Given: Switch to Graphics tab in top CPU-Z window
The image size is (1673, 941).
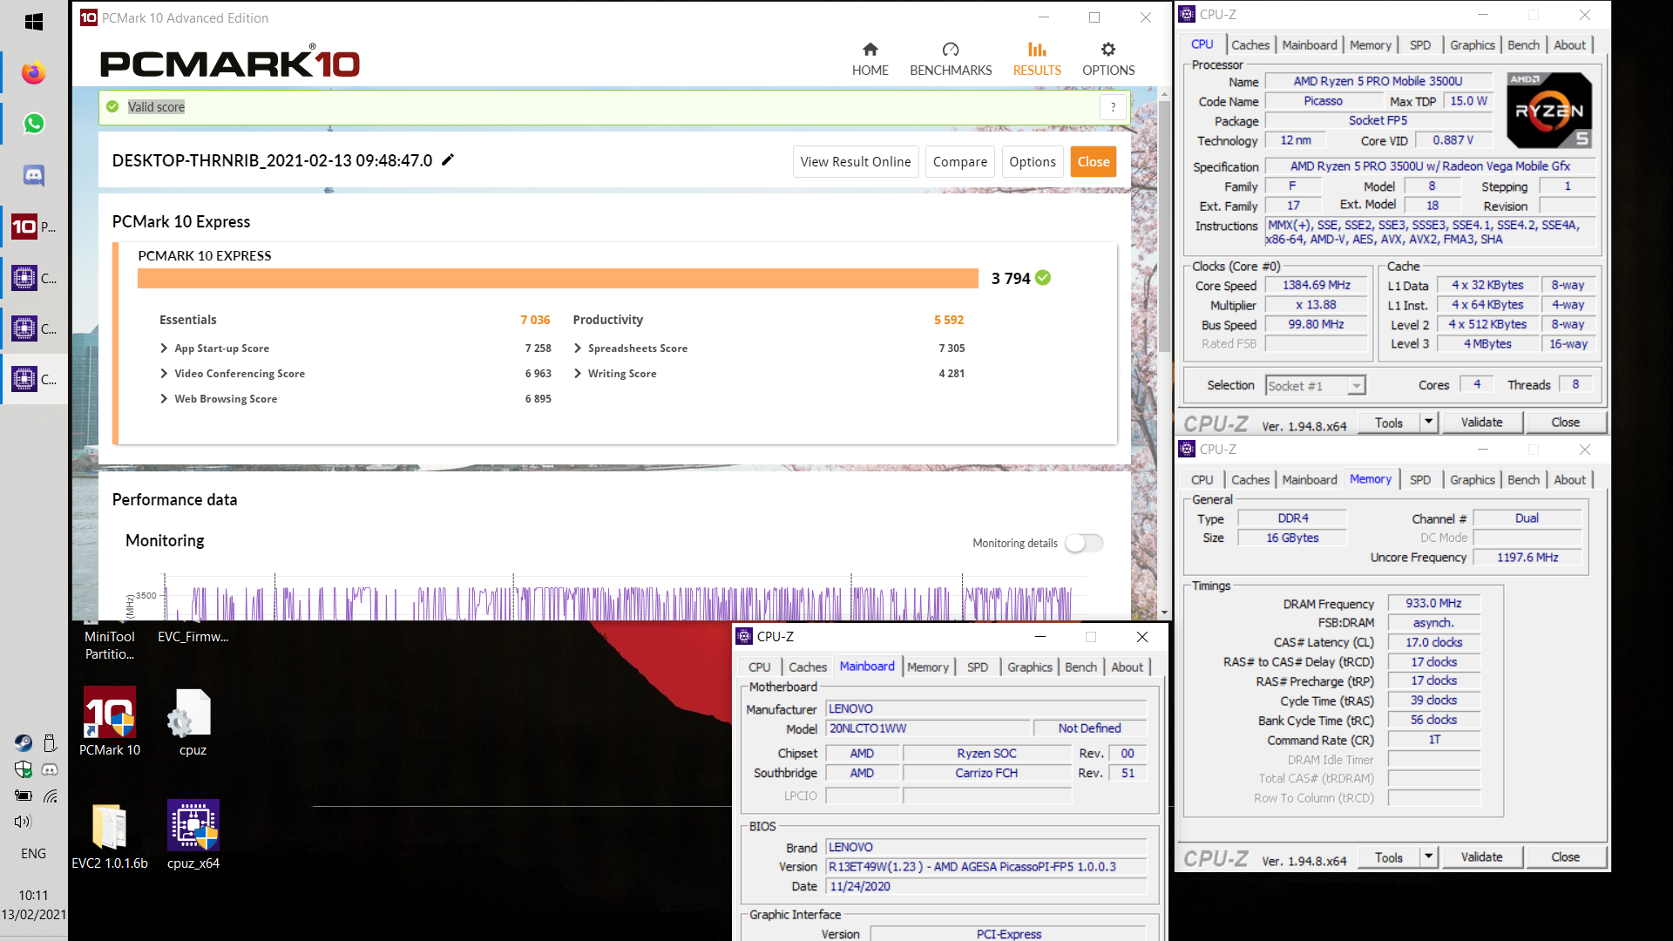Looking at the screenshot, I should click(x=1472, y=44).
